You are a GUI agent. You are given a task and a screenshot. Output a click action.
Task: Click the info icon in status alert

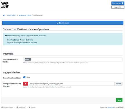(x=6, y=36)
